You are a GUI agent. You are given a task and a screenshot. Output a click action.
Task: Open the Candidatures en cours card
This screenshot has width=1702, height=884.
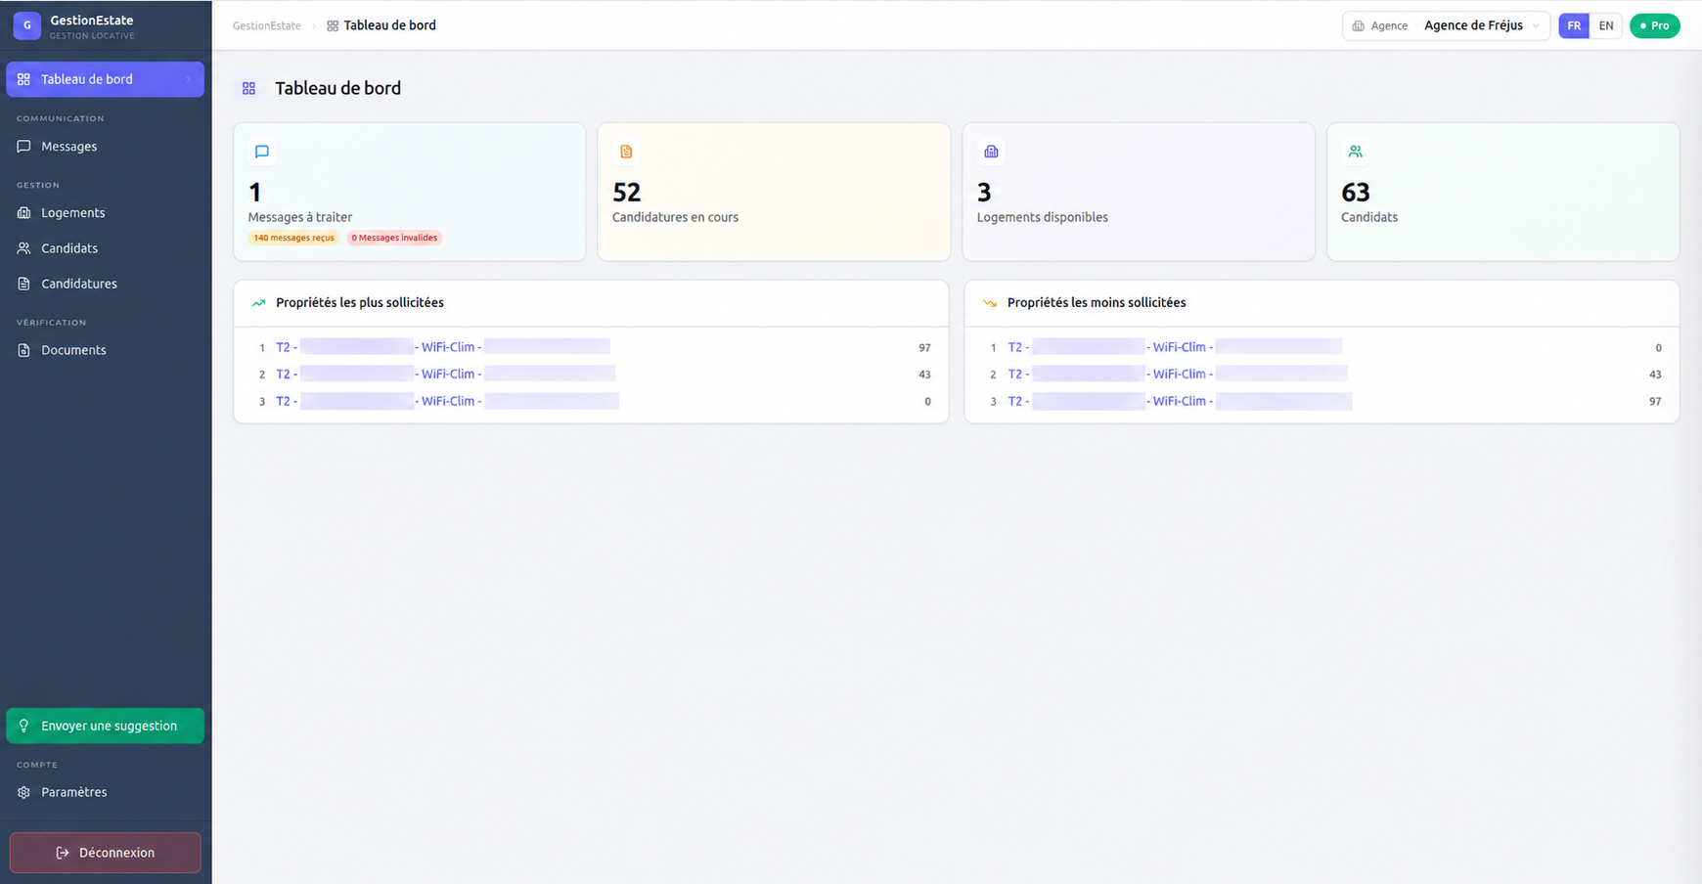click(774, 192)
